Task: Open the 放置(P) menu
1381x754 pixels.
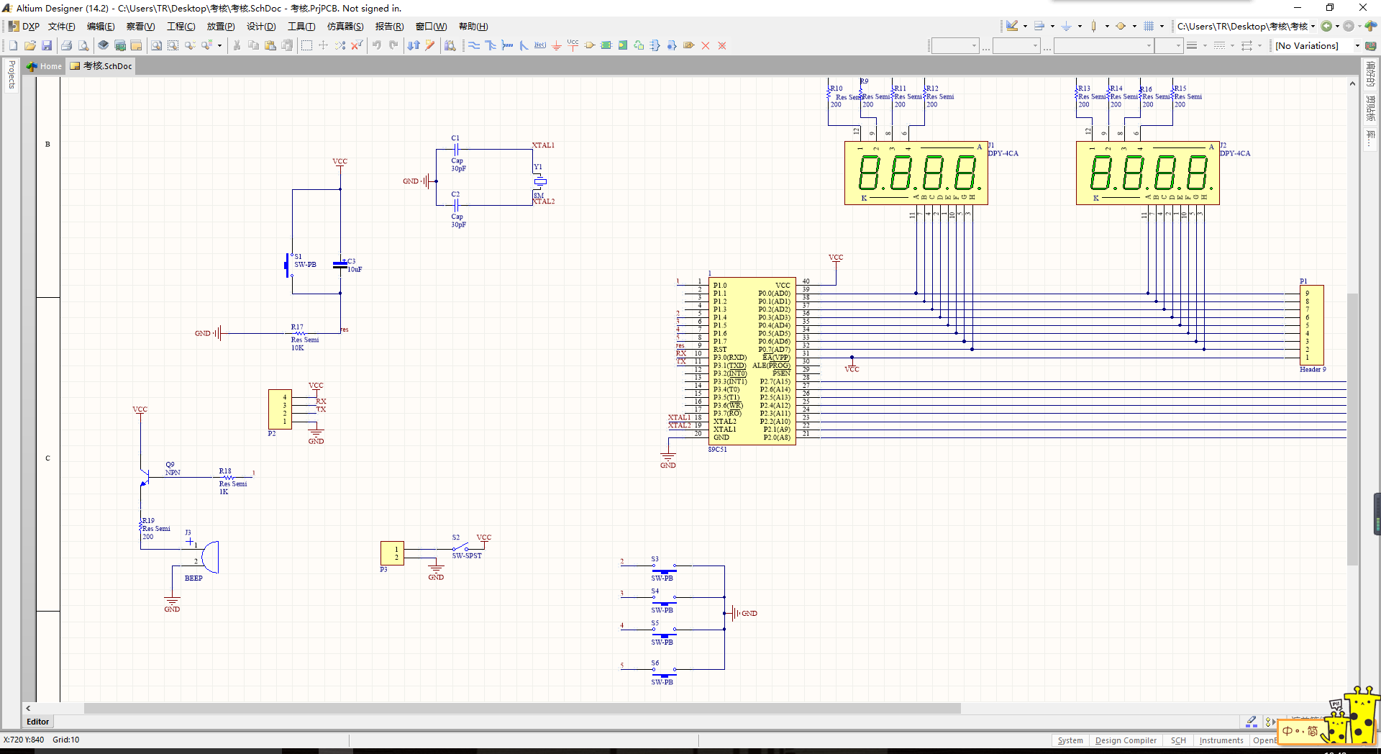Action: 221,26
